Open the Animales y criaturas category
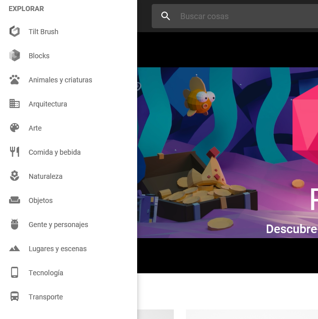318x319 pixels. [x=60, y=80]
